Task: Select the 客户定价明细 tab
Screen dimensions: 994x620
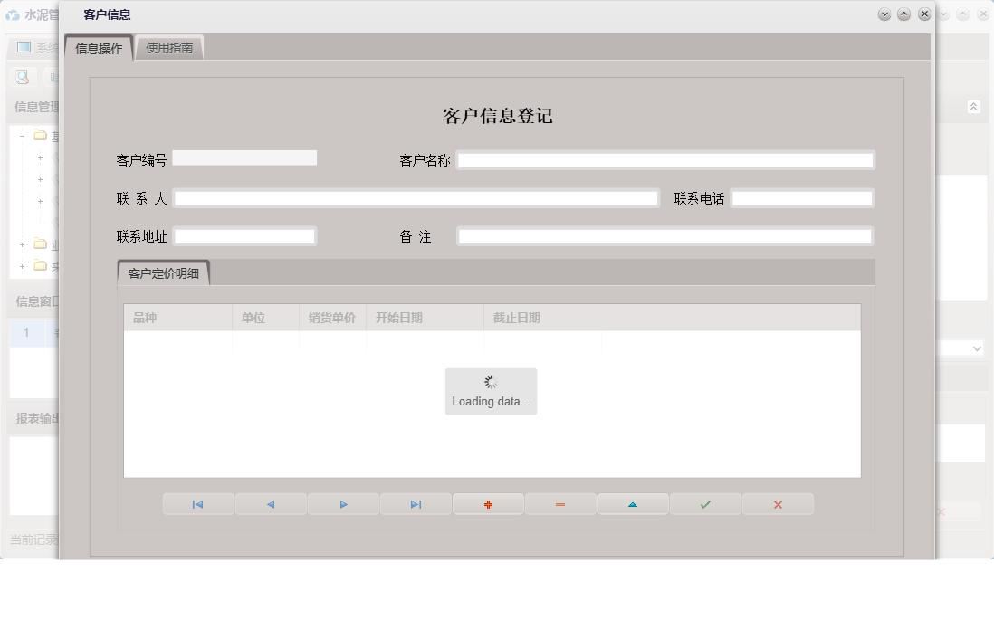Action: 164,272
